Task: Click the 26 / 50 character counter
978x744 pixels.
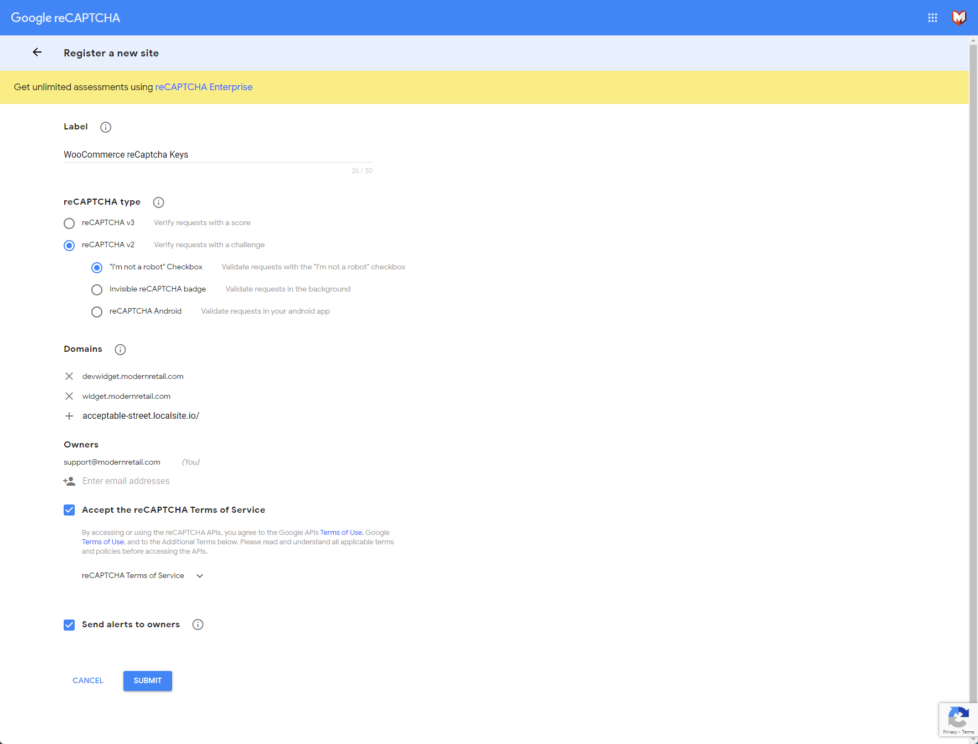Action: [x=362, y=171]
